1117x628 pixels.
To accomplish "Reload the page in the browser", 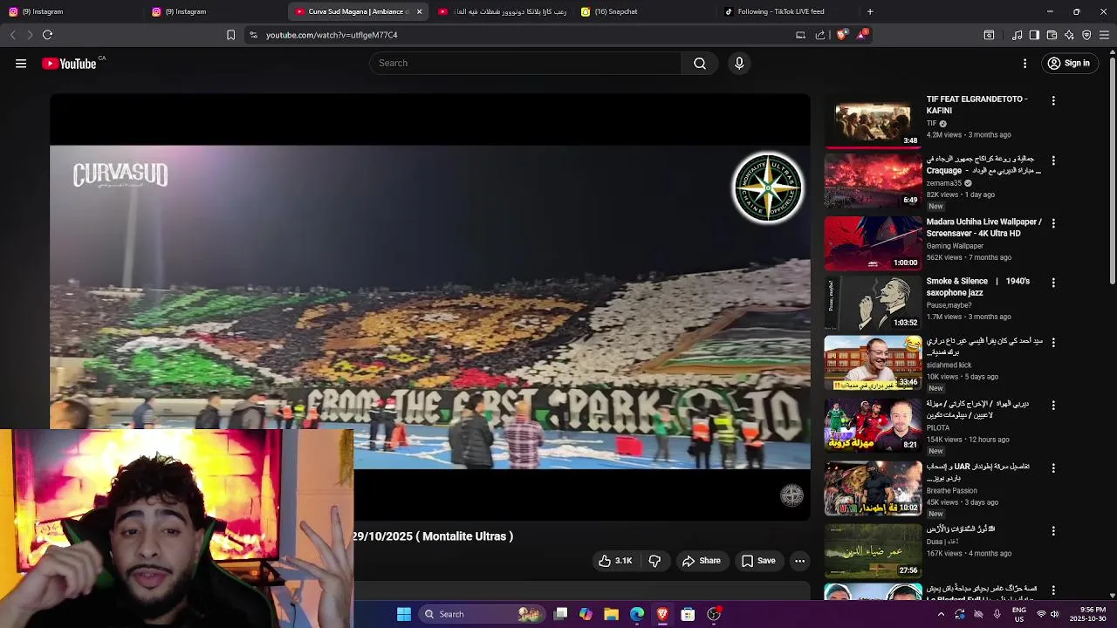I will click(x=47, y=35).
